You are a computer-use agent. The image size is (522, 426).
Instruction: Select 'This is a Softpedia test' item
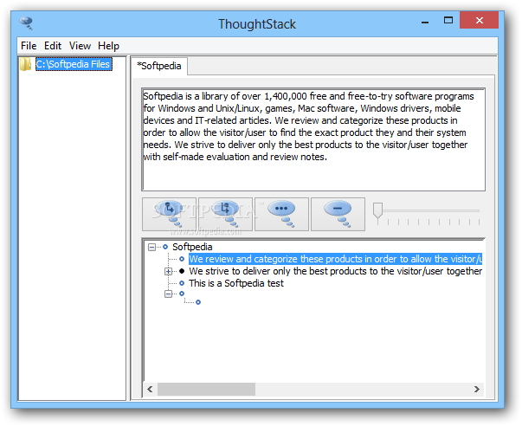236,283
